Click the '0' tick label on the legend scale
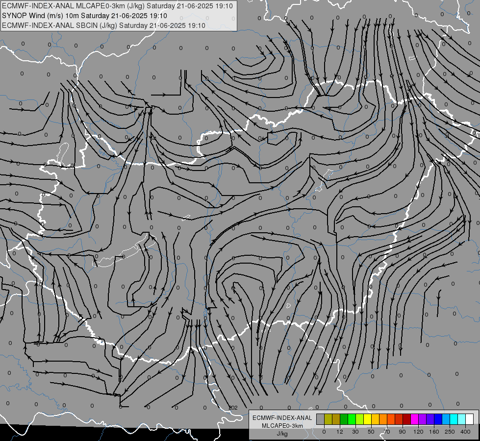This screenshot has width=480, height=441. click(324, 432)
